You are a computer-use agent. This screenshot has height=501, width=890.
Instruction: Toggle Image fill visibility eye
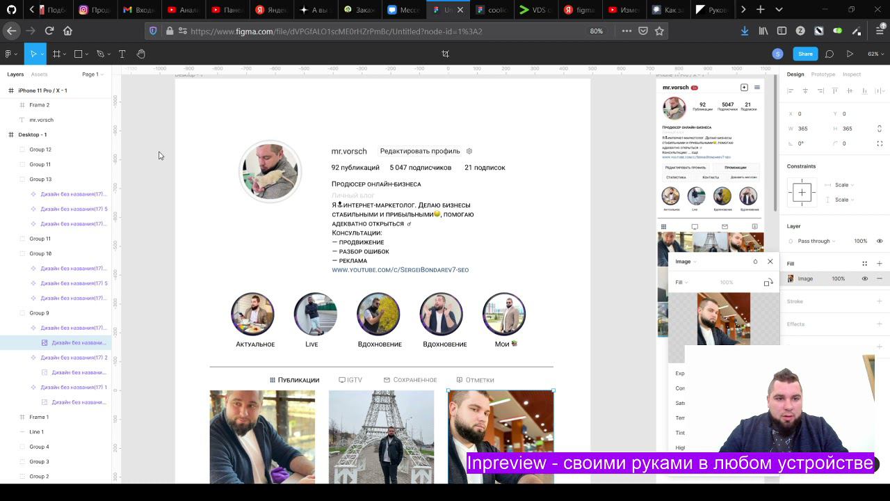point(865,278)
